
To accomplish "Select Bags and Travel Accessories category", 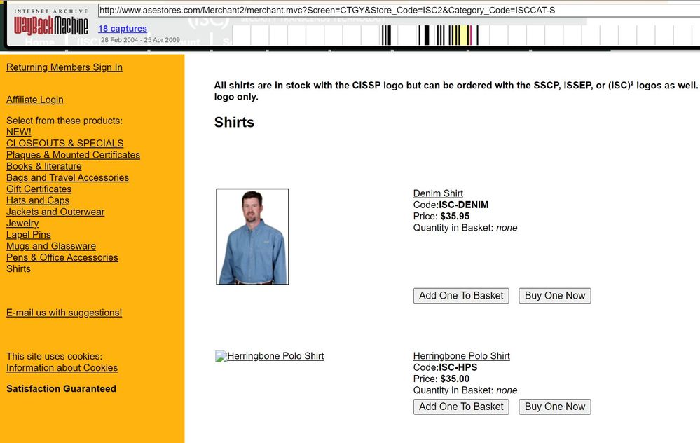I will [x=67, y=177].
